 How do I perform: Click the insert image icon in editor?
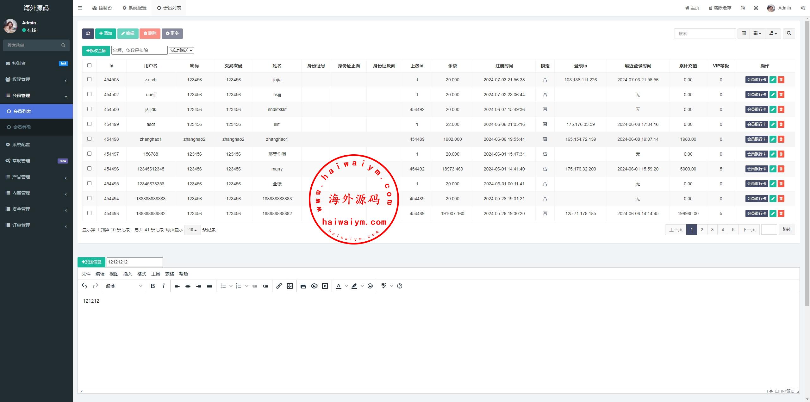pos(290,286)
